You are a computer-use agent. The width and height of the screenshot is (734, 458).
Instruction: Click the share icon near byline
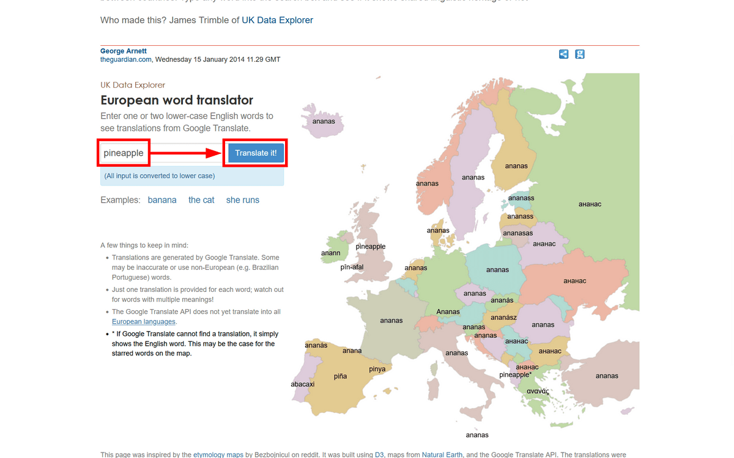tap(563, 54)
